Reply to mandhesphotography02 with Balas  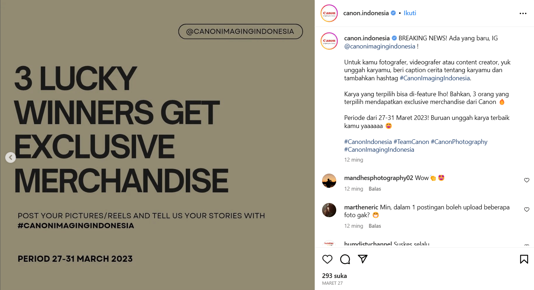(375, 189)
